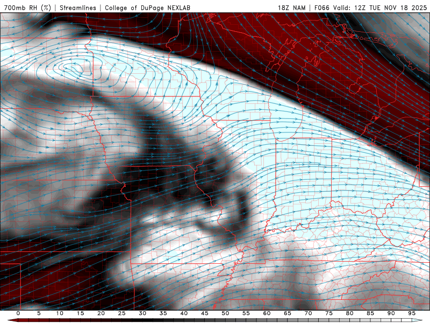Viewport: 430px width, 323px height.
Task: Click the colorbar label '0'
Action: click(x=18, y=313)
